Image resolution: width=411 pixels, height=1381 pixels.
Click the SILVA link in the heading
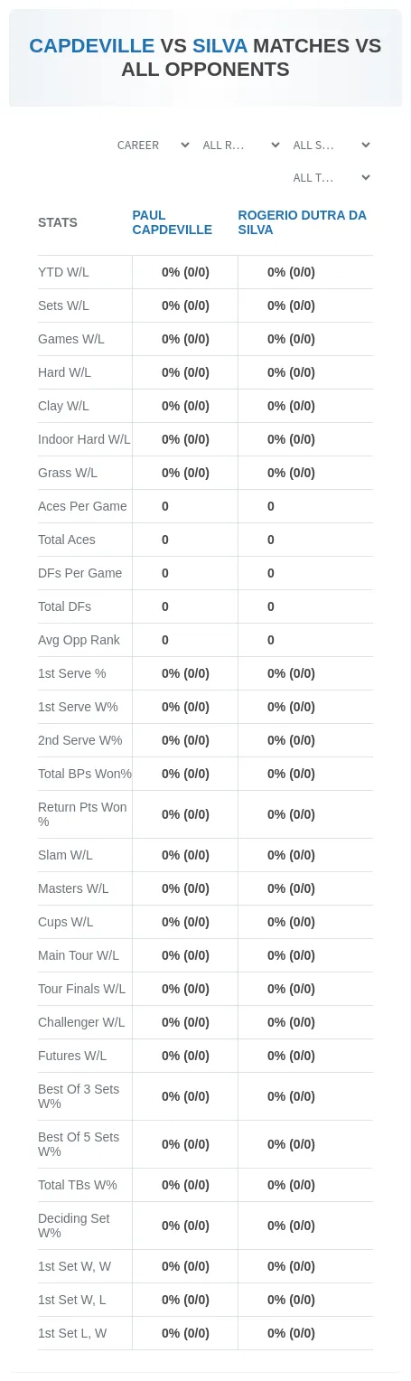(220, 46)
